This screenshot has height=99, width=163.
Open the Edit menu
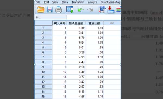click(46, 2)
